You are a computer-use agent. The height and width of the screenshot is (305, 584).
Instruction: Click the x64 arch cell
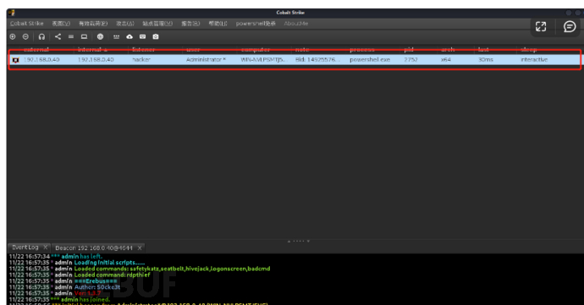point(446,59)
